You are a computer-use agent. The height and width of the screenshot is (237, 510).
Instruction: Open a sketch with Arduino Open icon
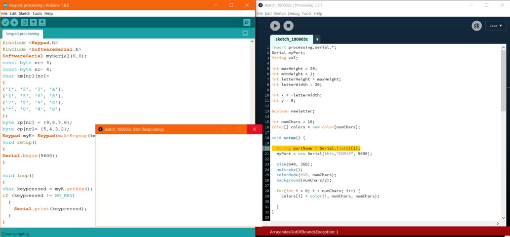pyautogui.click(x=33, y=22)
